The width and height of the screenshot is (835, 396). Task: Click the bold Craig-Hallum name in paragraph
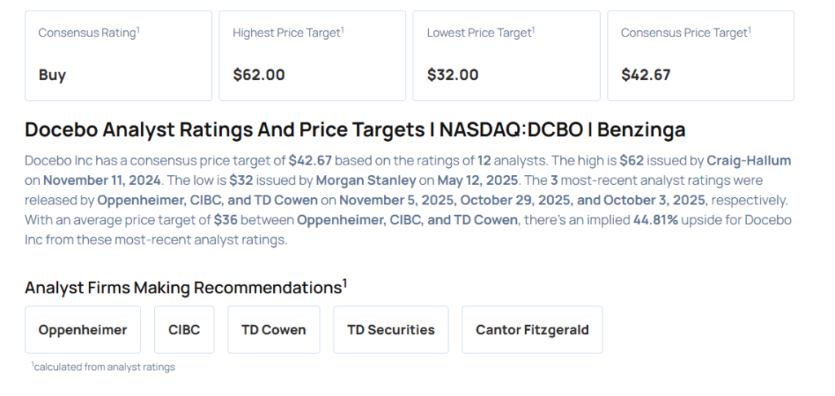749,161
